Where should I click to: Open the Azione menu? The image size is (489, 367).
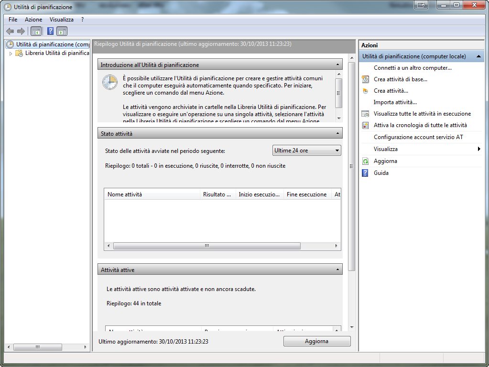(x=33, y=20)
